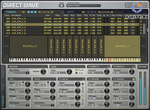Screen dimensions: 150x110
Task: Enable the FX Drive B power toggle
Action: [x=133, y=67]
